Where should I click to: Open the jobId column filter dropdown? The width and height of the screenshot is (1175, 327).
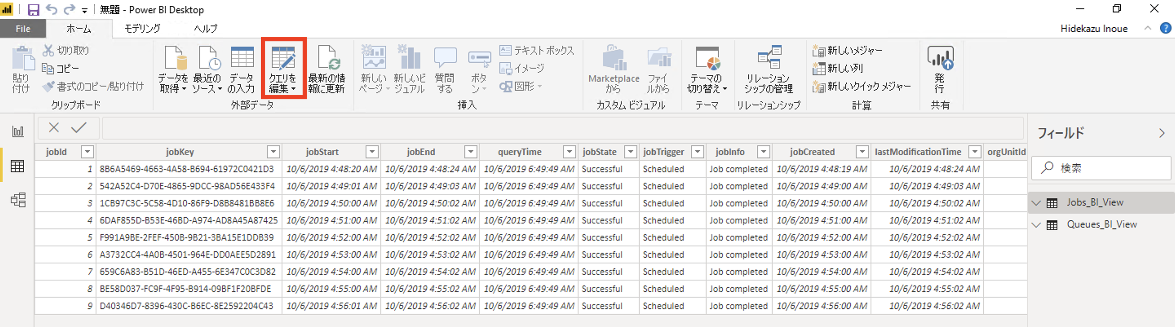(87, 151)
